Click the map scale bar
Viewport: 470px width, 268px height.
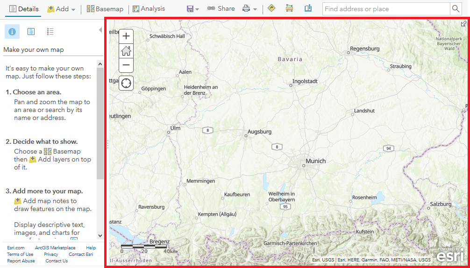point(144,247)
